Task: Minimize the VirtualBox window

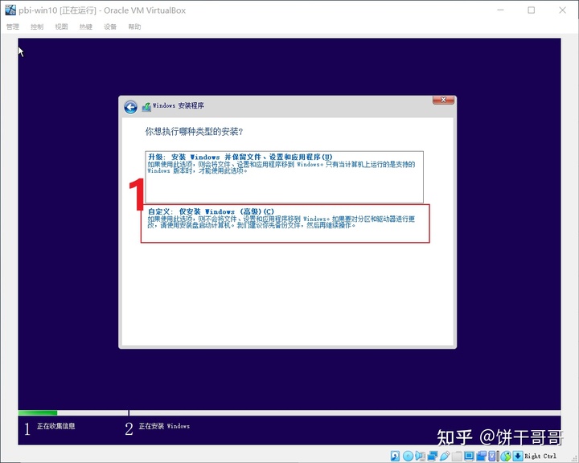Action: pos(500,10)
